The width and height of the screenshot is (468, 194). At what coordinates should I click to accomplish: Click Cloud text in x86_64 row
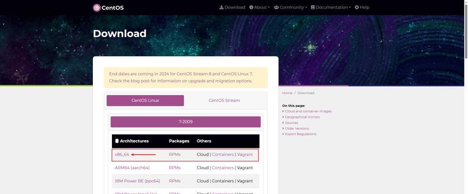[x=203, y=155]
